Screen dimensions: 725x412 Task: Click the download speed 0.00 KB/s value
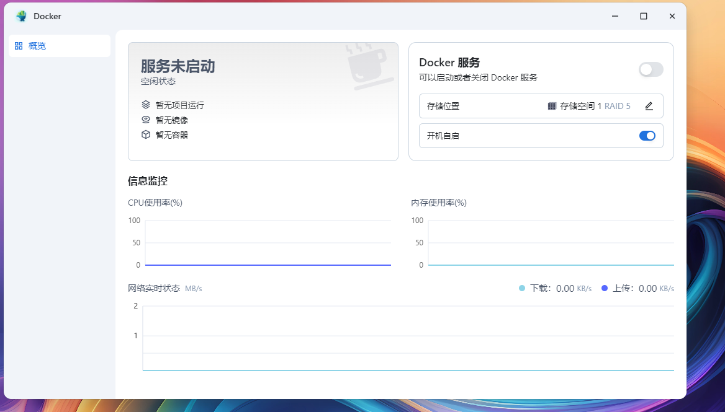coord(574,288)
